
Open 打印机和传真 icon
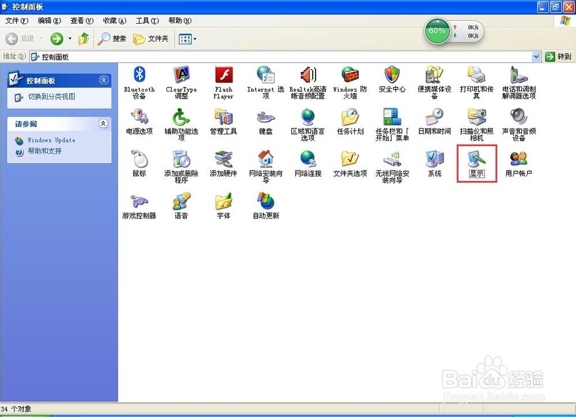tap(476, 82)
